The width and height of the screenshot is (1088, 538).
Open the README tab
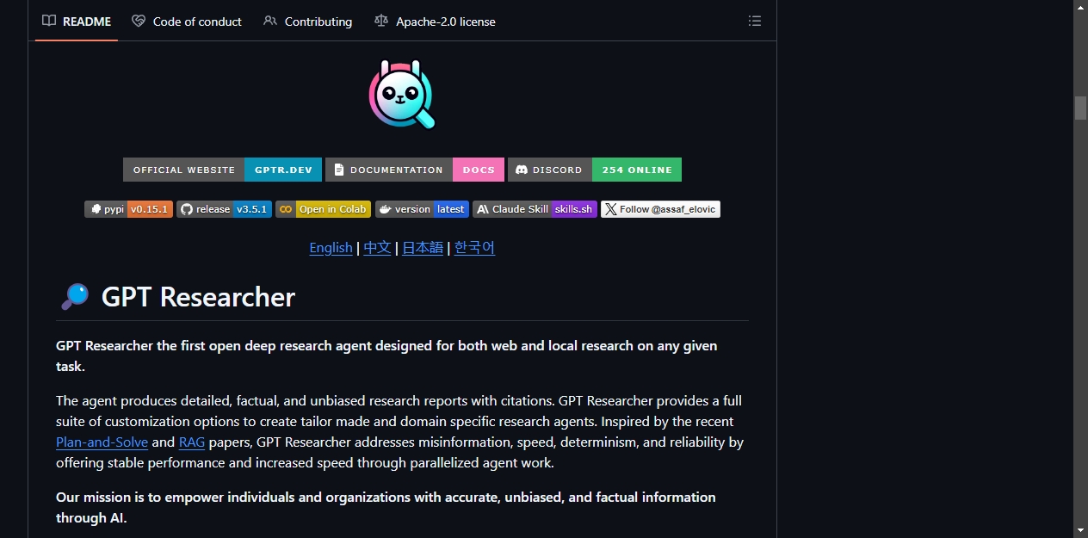pos(77,21)
